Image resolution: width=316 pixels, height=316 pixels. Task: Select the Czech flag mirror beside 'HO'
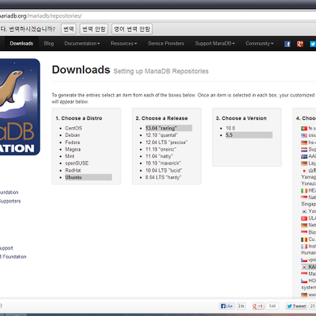click(304, 281)
